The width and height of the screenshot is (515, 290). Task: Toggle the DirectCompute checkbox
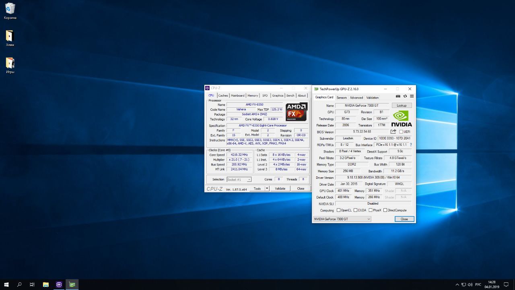coord(385,210)
